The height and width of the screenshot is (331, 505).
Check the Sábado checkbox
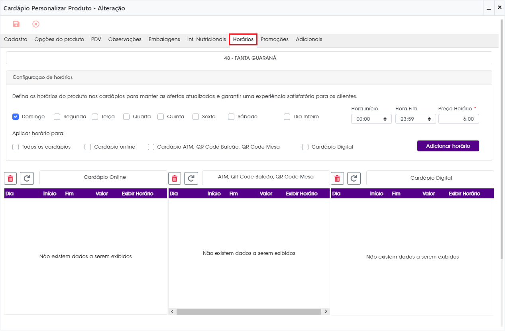[x=231, y=117]
